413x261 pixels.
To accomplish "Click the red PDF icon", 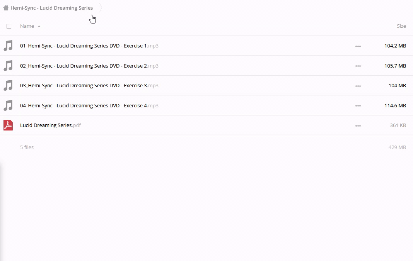I will click(8, 125).
